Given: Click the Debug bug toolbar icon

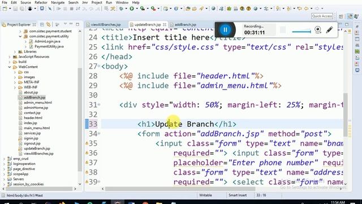Looking at the screenshot, I should pos(121,8).
